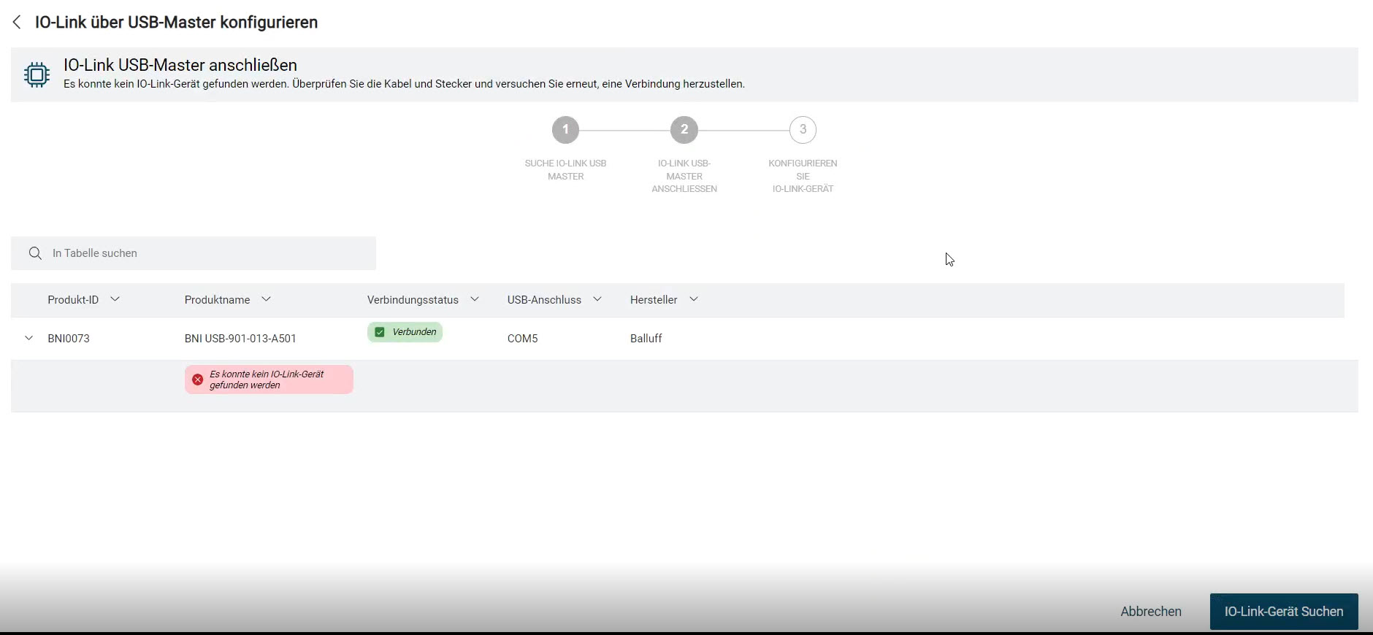Open the Produktname column dropdown arrow

pos(267,299)
